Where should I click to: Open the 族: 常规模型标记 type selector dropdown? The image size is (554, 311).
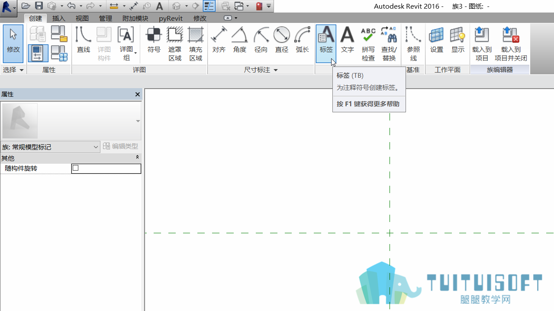[x=51, y=147]
